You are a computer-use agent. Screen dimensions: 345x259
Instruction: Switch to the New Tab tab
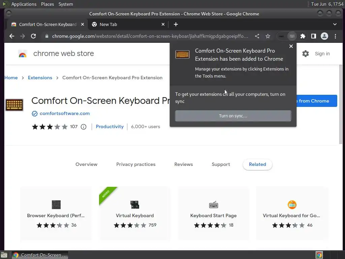[x=128, y=24]
